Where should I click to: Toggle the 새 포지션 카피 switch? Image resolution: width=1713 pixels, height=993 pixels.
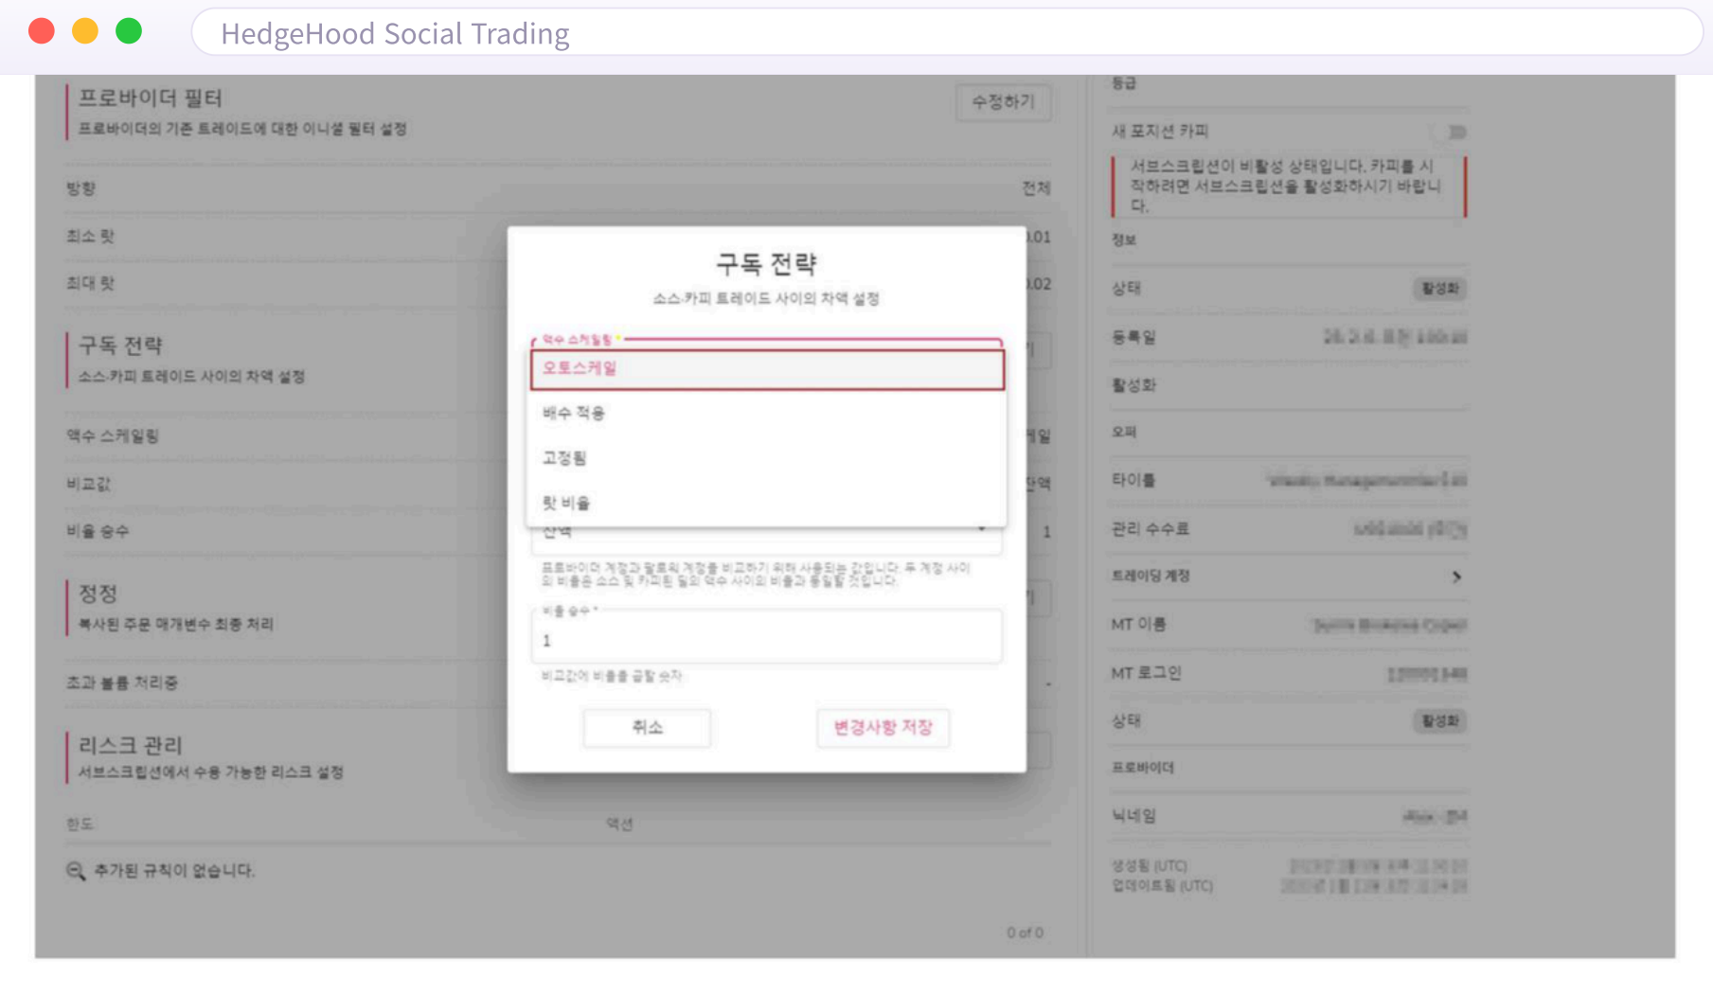(1451, 132)
